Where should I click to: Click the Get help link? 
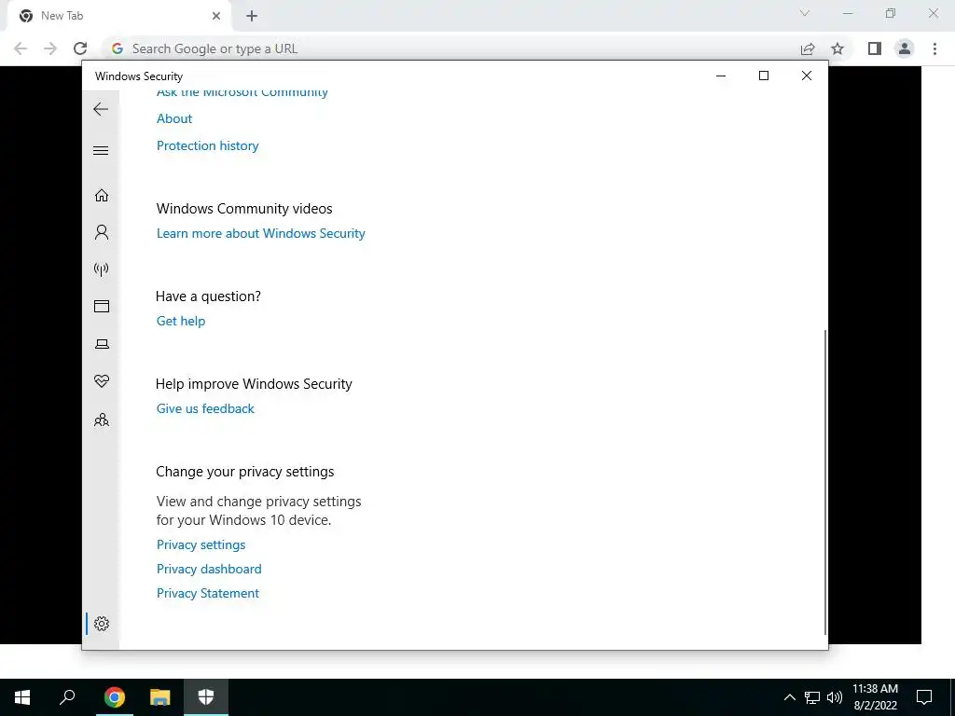pyautogui.click(x=181, y=321)
